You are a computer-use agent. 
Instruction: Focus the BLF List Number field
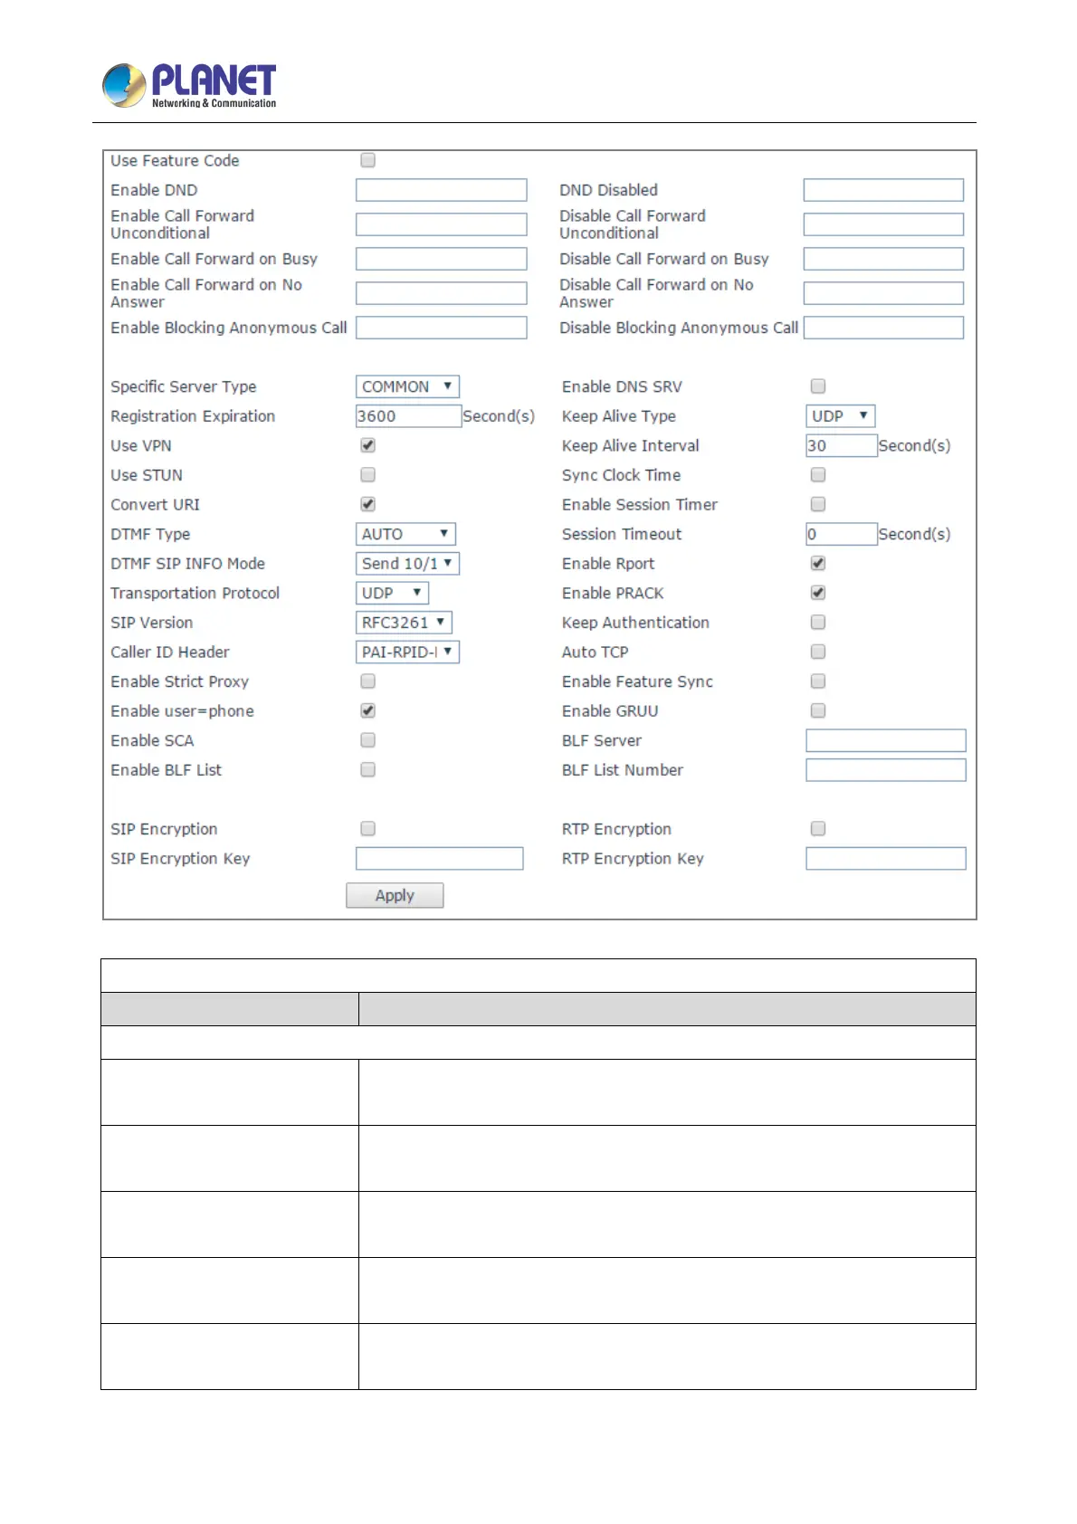886,769
